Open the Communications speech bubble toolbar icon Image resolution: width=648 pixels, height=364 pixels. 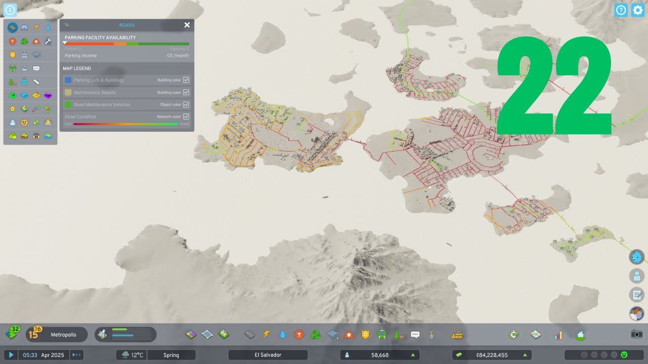415,334
